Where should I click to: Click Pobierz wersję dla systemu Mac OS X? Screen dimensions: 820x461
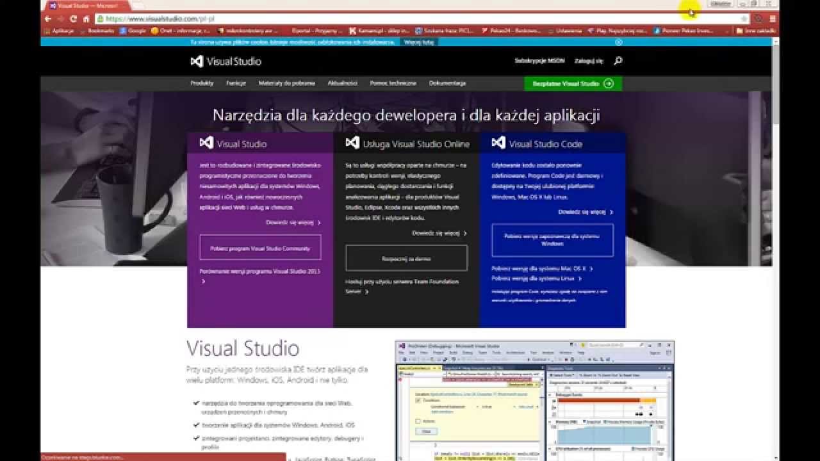(x=542, y=269)
